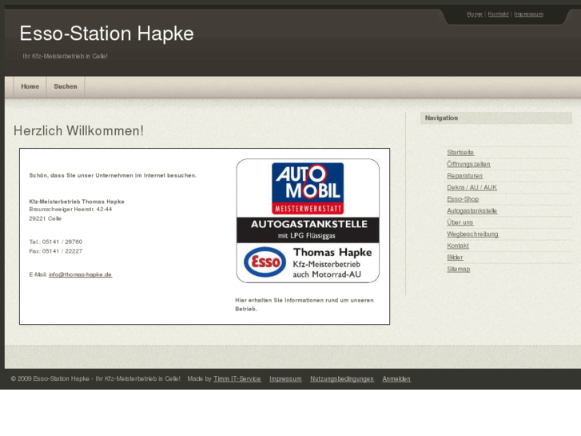This screenshot has height=436, width=581.
Task: Open Reparaturen in the navigation list
Action: pyautogui.click(x=464, y=176)
